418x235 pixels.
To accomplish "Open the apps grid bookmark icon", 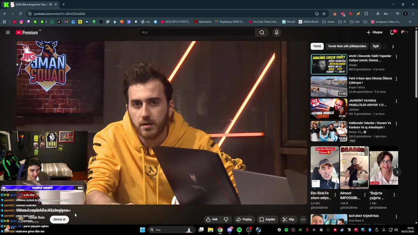I will point(4,22).
